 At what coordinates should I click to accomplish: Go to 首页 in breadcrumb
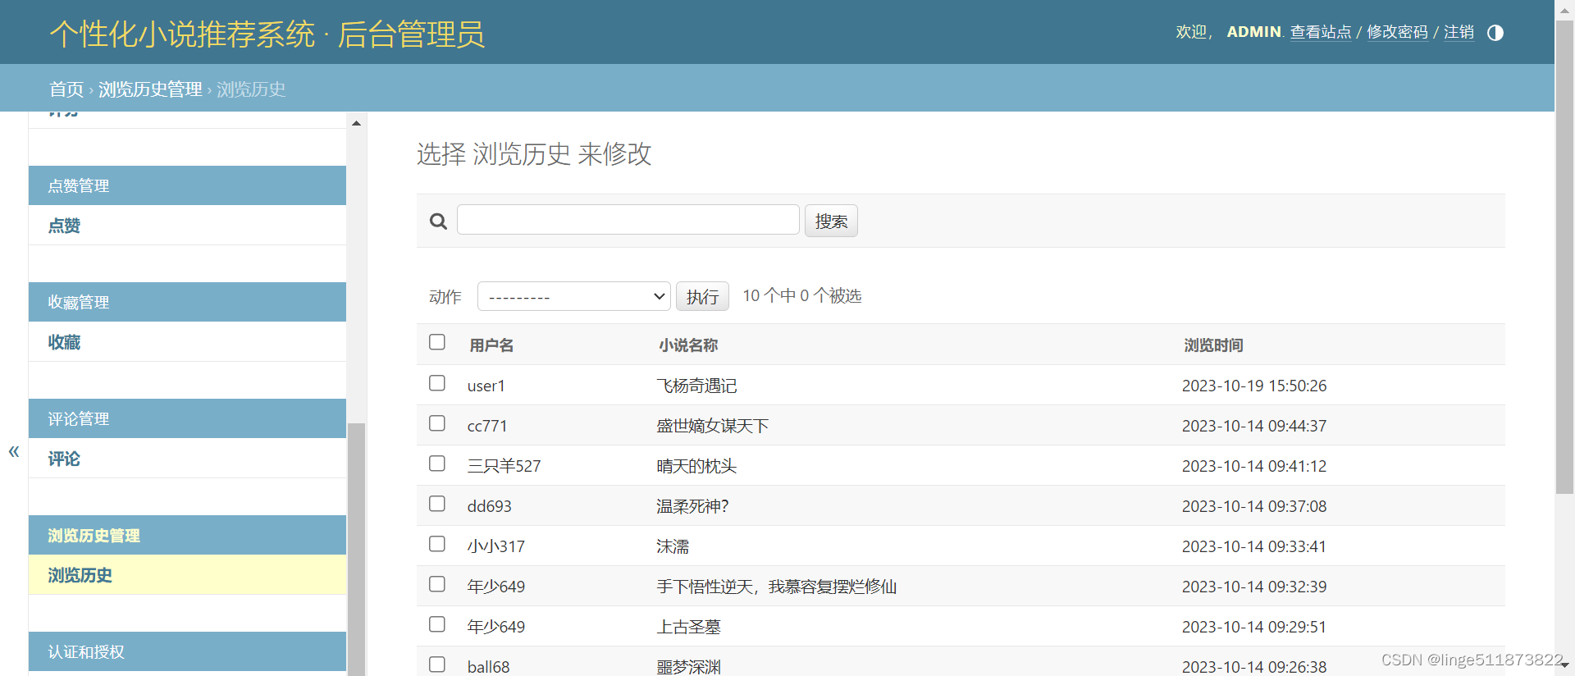tap(66, 89)
